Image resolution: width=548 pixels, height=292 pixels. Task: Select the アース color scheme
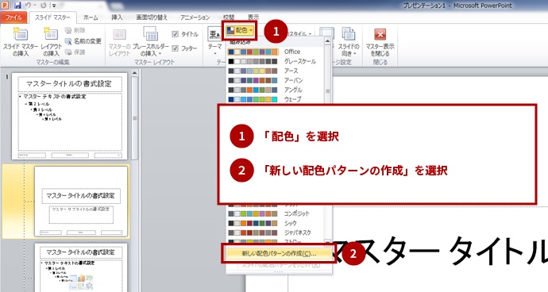coord(275,71)
